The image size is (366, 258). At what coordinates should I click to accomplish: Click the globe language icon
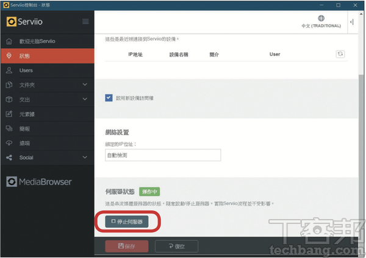point(321,18)
